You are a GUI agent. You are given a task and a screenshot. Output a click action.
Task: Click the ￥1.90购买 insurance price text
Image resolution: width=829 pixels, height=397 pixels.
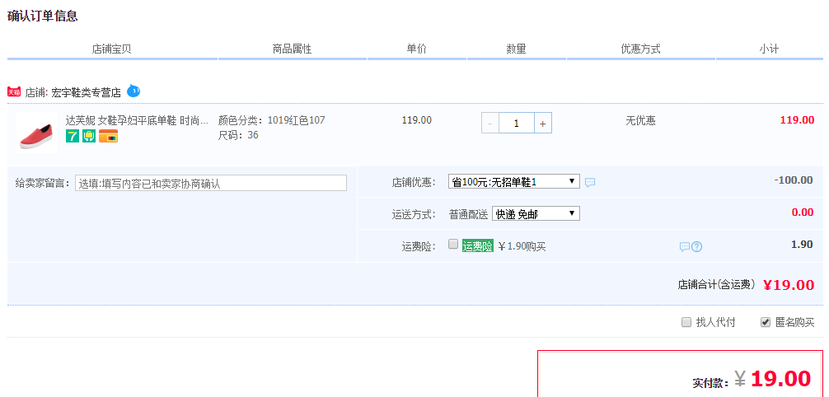(522, 246)
